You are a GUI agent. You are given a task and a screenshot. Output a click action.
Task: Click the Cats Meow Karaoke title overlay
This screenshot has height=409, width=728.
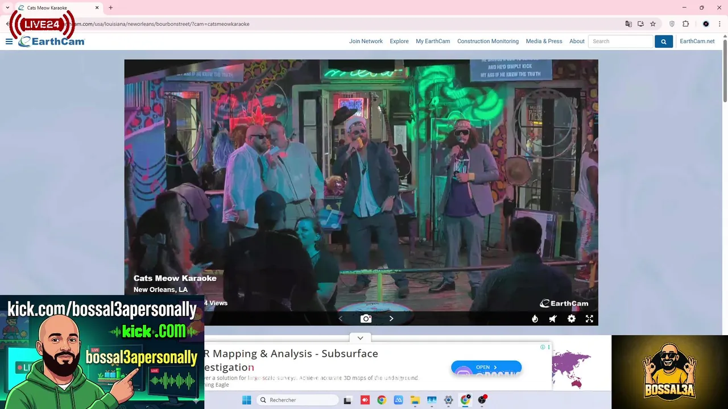point(175,278)
